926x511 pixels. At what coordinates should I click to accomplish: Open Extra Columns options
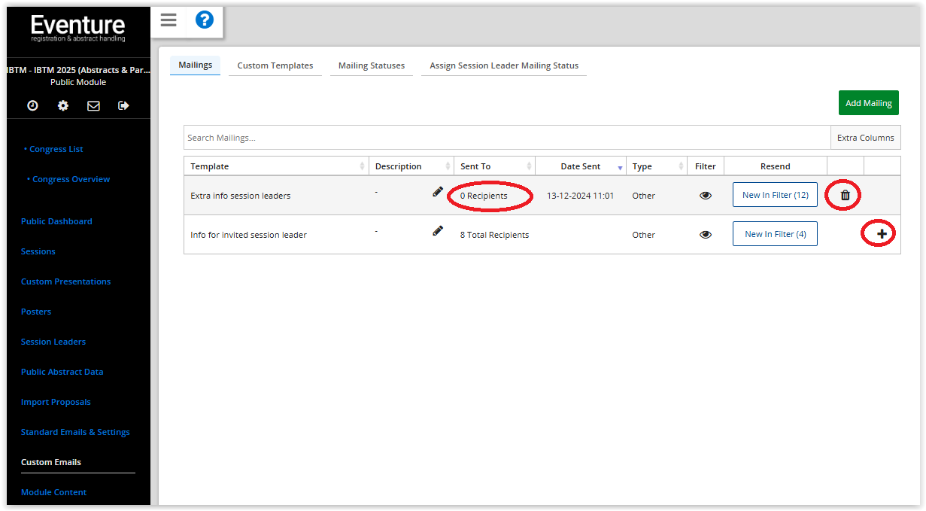point(865,138)
